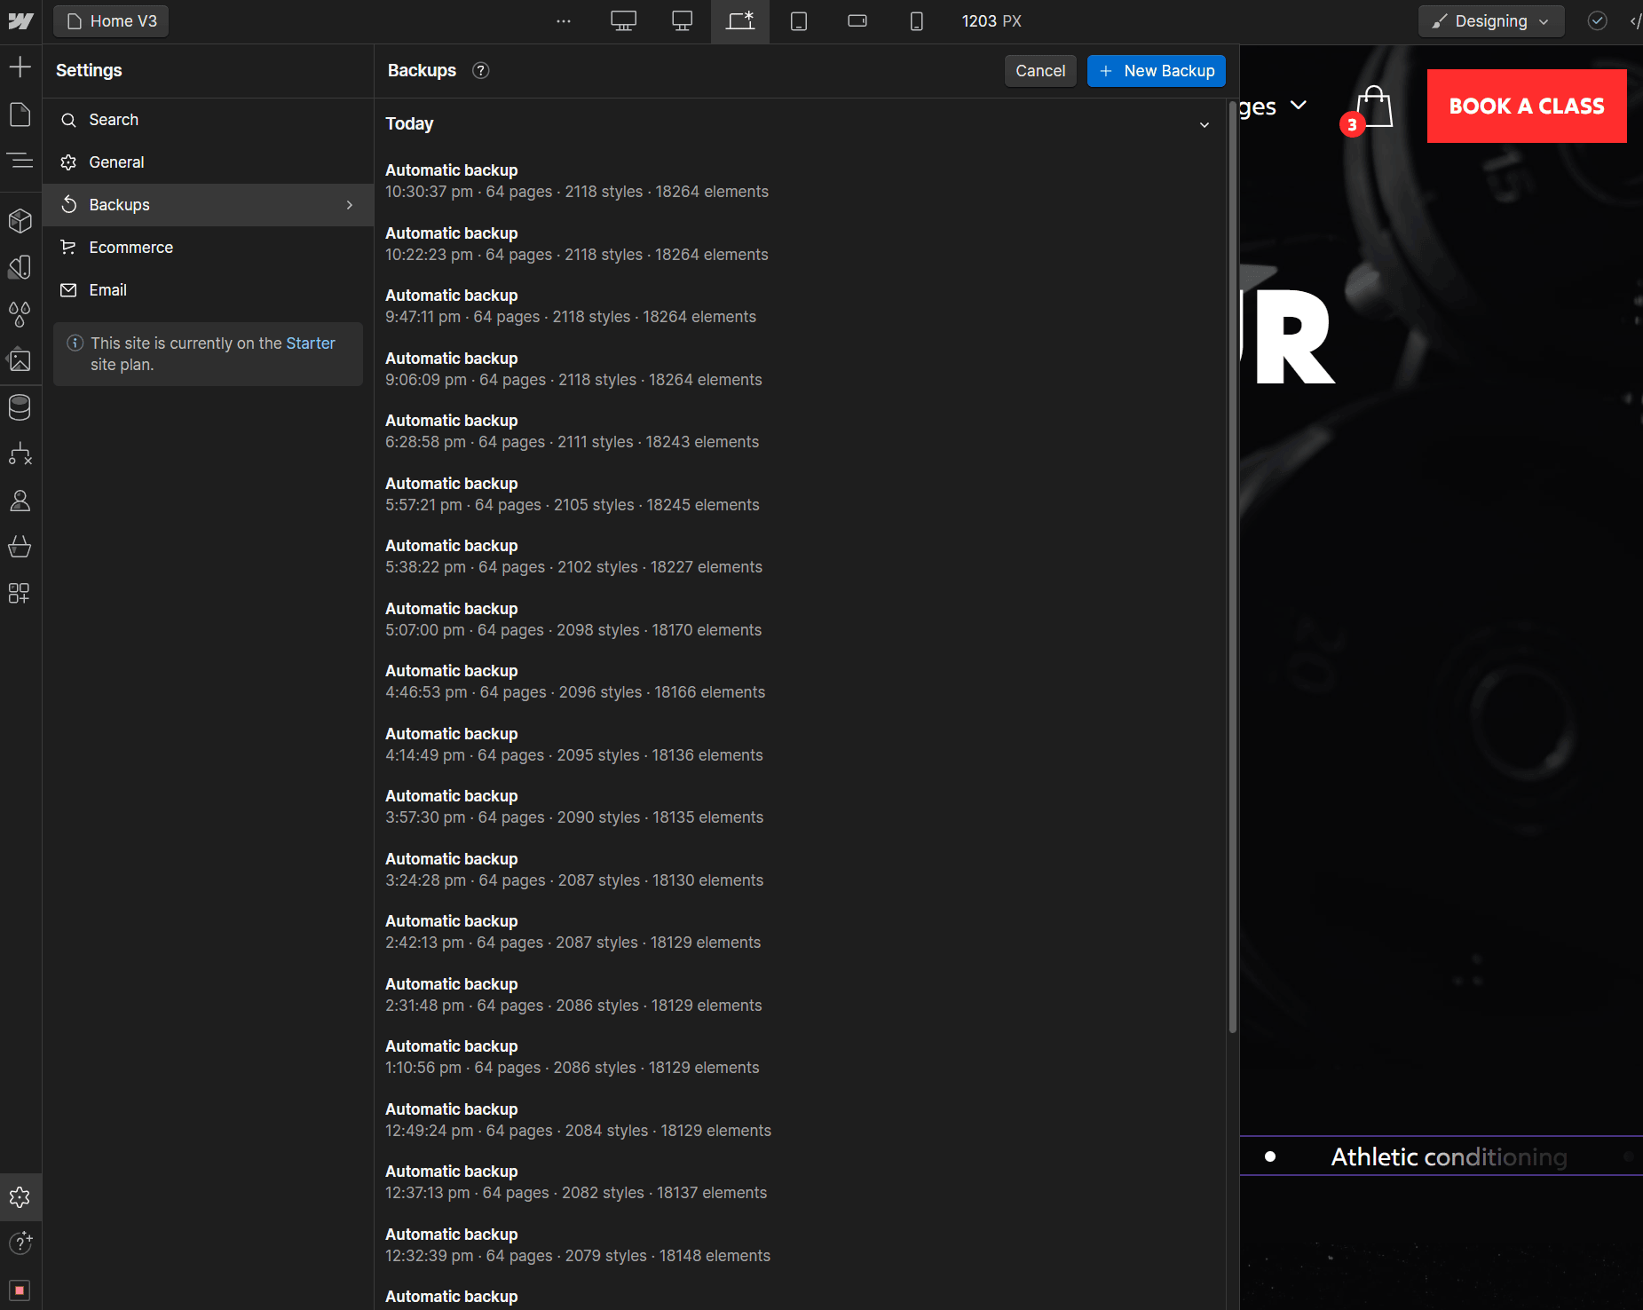Open the Ecommerce basket icon in sidebar
1643x1310 pixels.
[20, 547]
